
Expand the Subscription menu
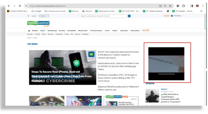[135, 31]
